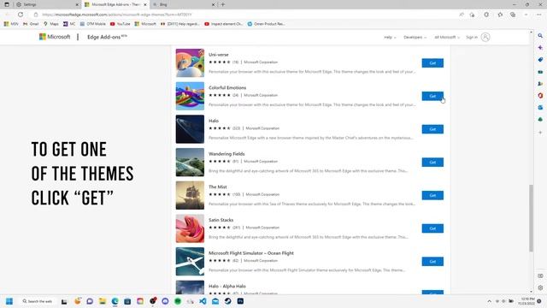This screenshot has width=547, height=308.
Task: Get the Colorful Emotions theme
Action: pos(432,96)
